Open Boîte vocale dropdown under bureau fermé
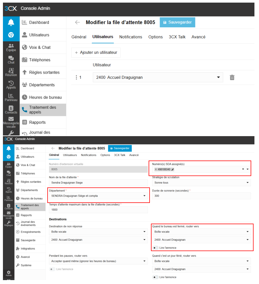259x284 pixels. (201, 232)
